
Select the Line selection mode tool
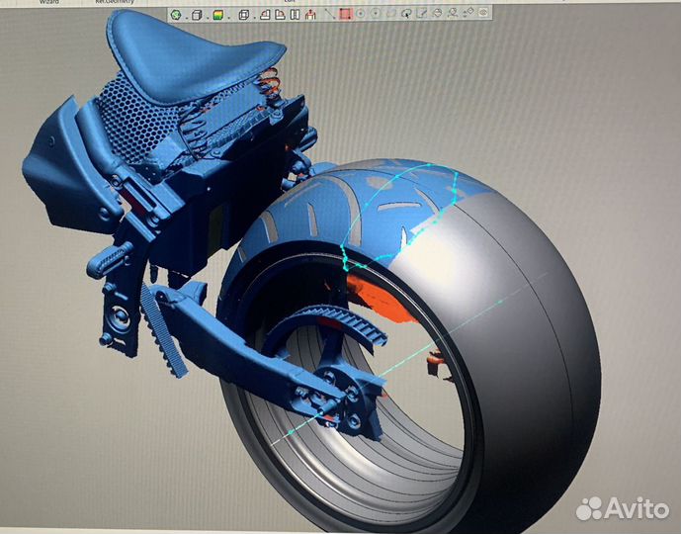coord(330,14)
